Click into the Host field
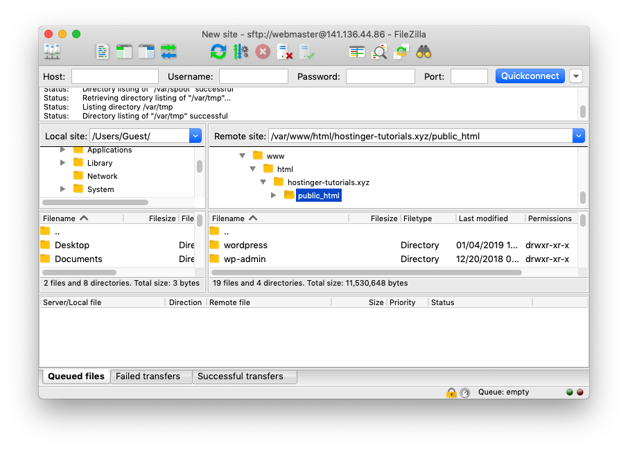The height and width of the screenshot is (450, 628). (115, 76)
